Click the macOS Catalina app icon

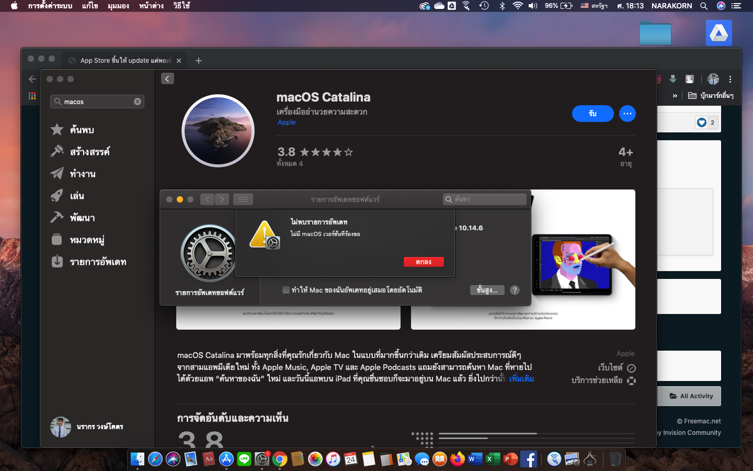(218, 131)
